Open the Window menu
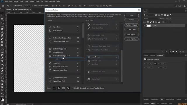Image resolution: width=187 pixels, height=105 pixels. coord(52,1)
